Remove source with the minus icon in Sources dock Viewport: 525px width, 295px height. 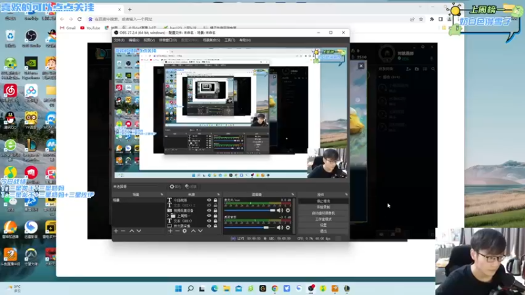point(177,231)
